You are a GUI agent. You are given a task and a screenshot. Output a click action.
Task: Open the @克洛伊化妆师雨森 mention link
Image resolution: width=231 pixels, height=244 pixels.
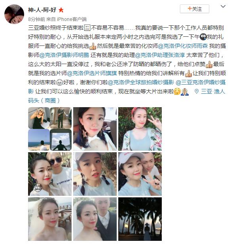pyautogui.click(x=183, y=46)
